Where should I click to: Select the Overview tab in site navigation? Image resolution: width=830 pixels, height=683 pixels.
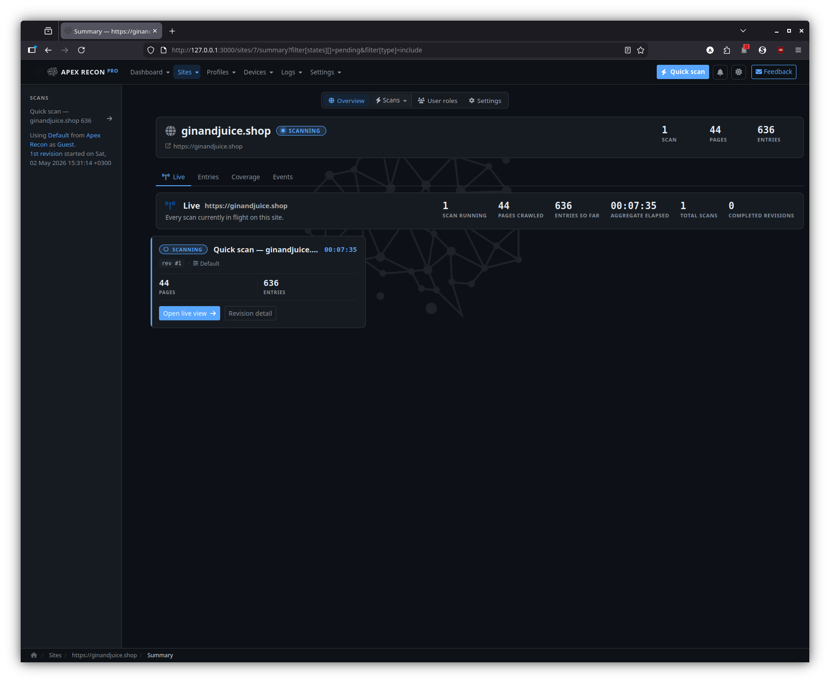pyautogui.click(x=347, y=101)
